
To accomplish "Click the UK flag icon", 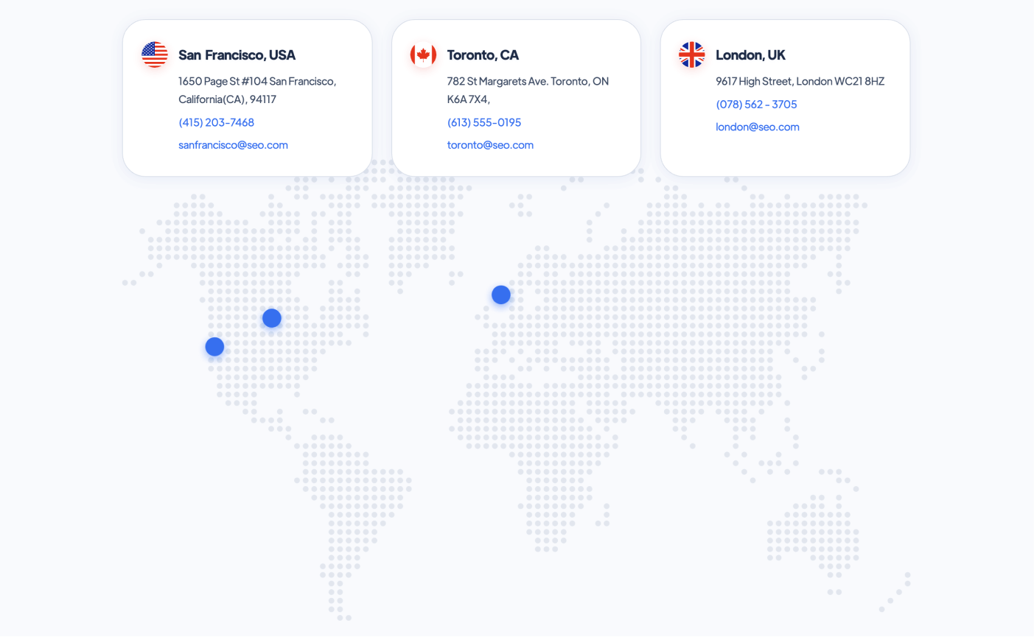I will click(x=691, y=53).
